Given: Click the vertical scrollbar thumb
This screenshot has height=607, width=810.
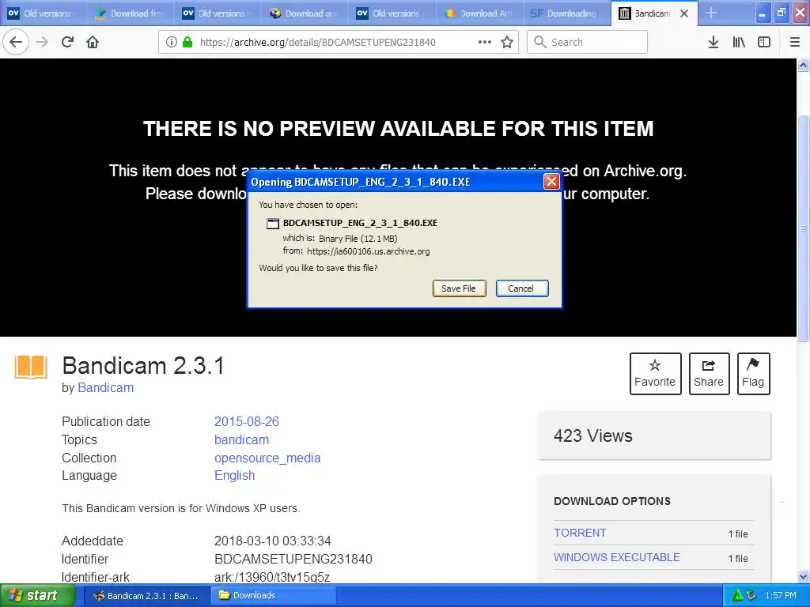Looking at the screenshot, I should [x=803, y=227].
